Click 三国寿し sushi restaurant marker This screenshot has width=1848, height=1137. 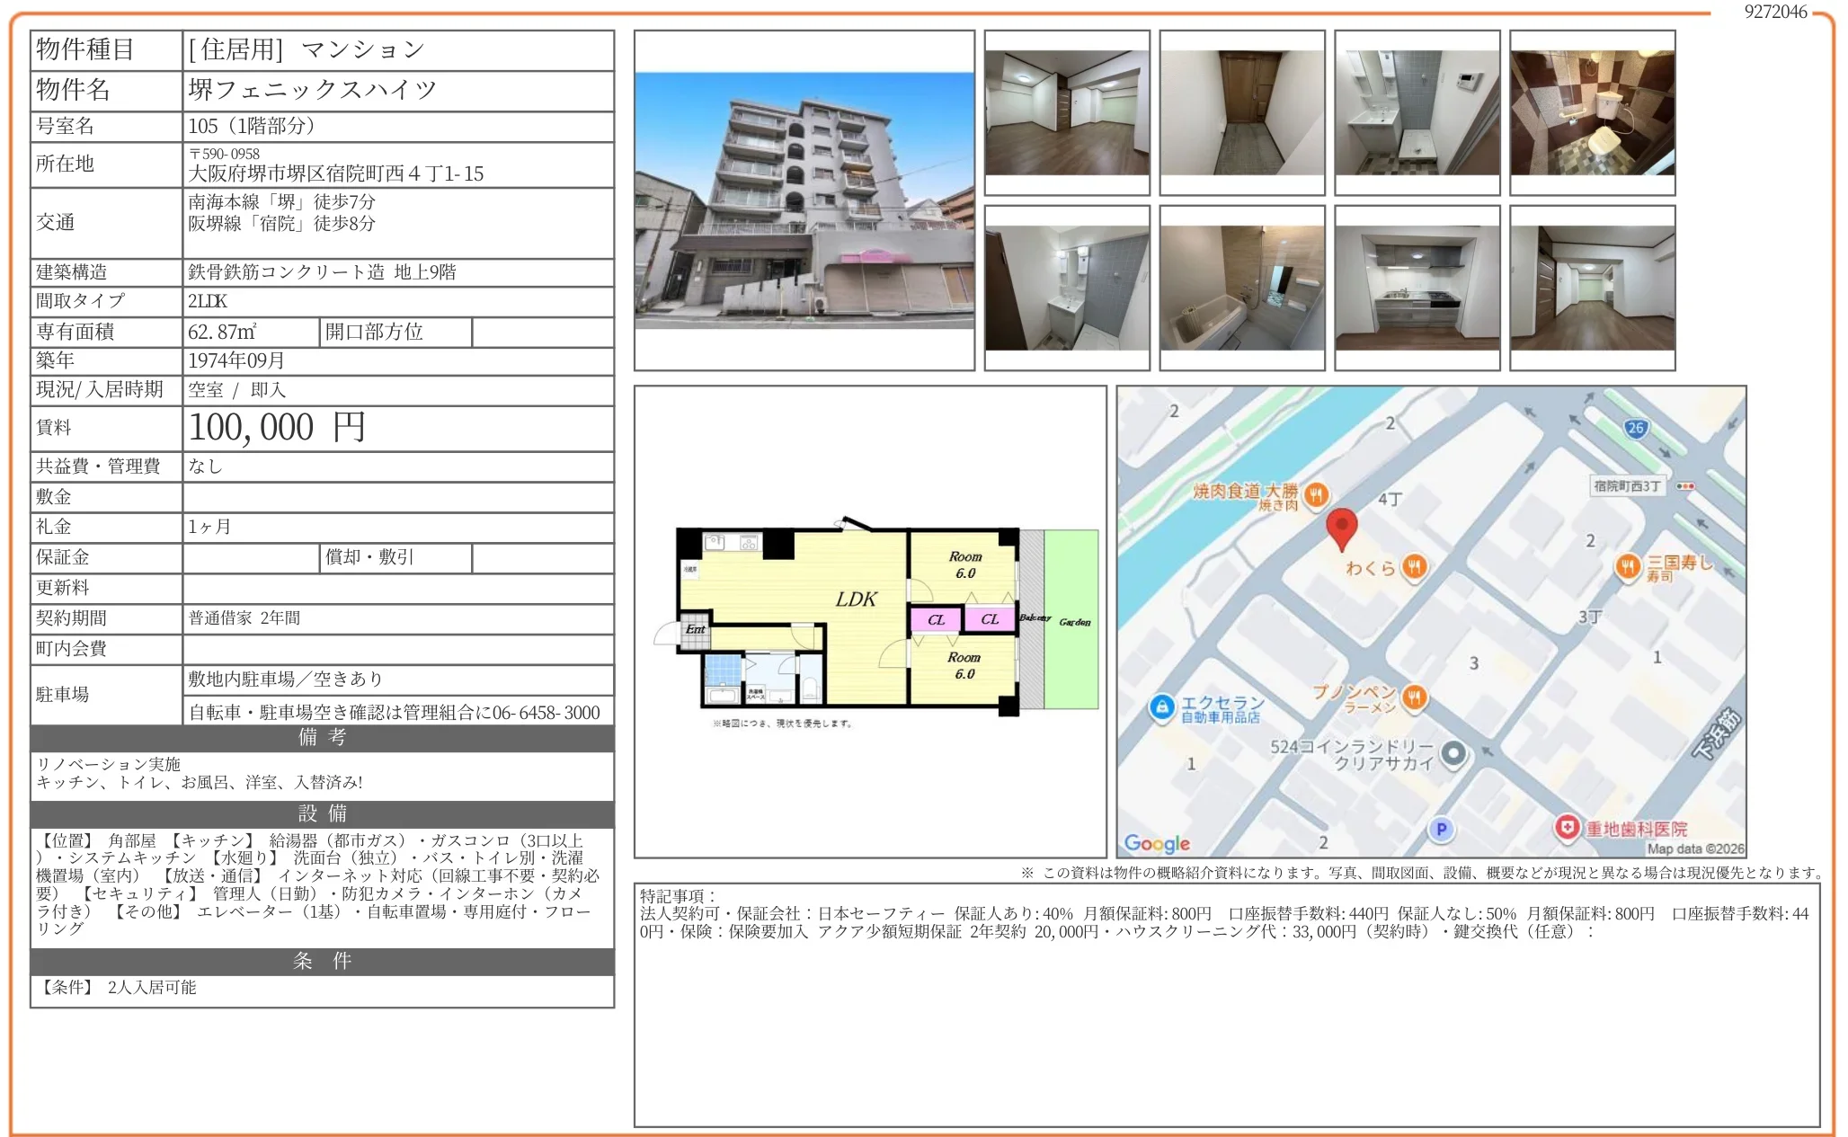coord(1627,566)
